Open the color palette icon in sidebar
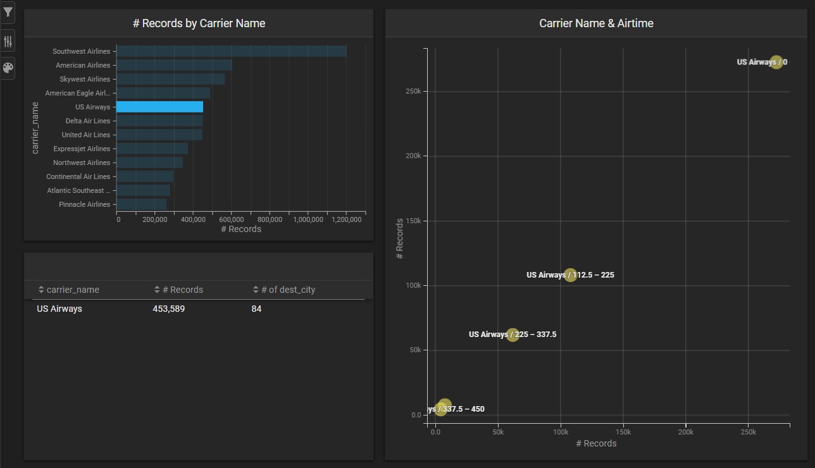The height and width of the screenshot is (468, 815). tap(8, 68)
